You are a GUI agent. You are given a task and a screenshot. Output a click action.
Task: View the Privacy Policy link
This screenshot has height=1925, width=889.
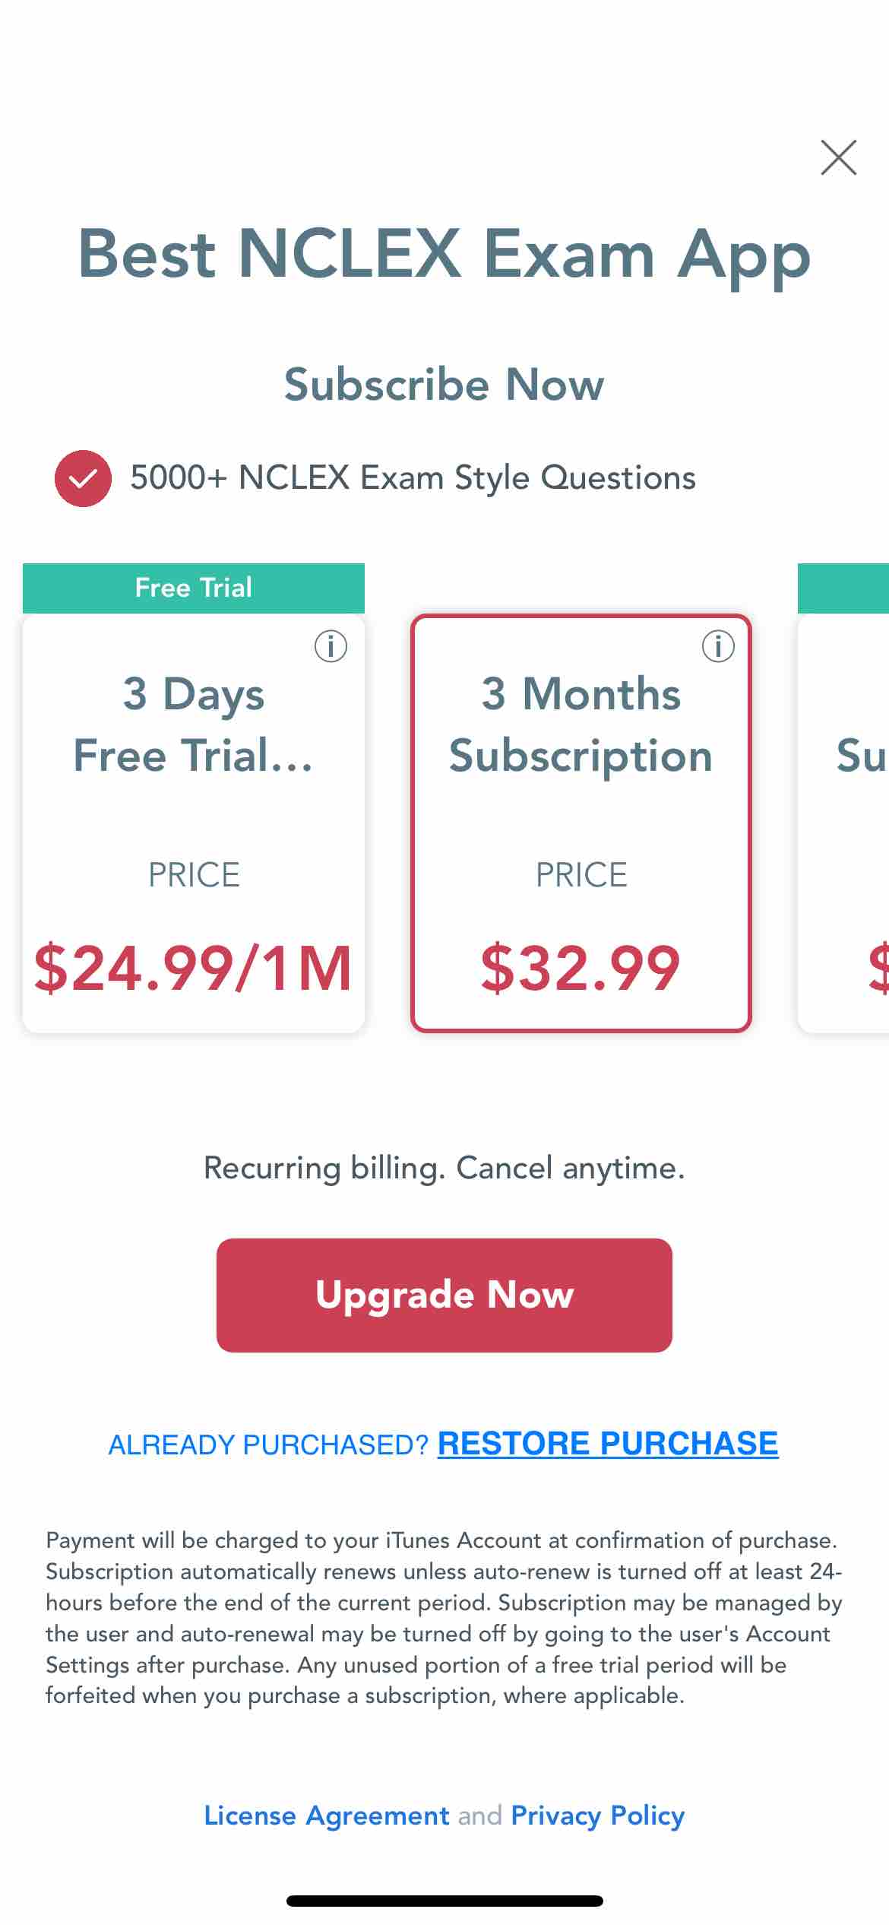click(x=598, y=1816)
